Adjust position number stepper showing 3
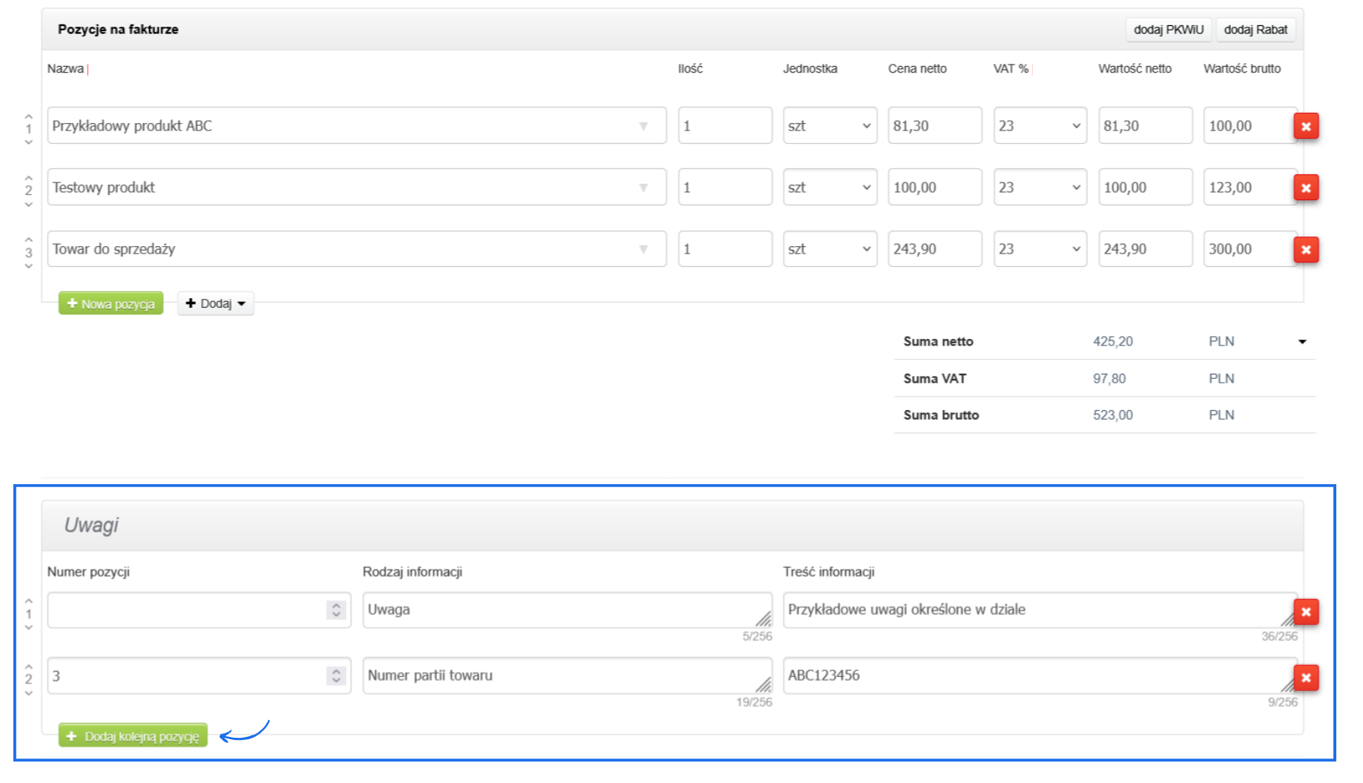This screenshot has height=783, width=1363. tap(336, 675)
